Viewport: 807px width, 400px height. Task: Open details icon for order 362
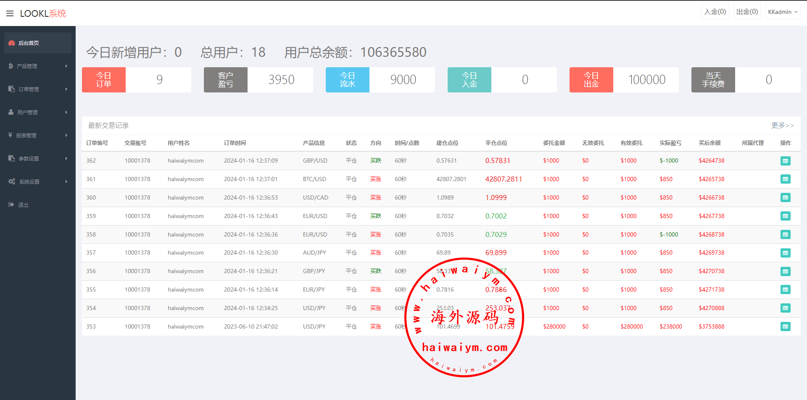pos(785,161)
